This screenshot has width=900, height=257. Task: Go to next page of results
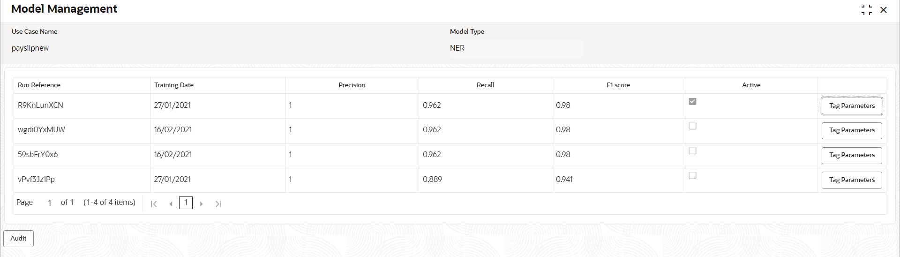202,204
